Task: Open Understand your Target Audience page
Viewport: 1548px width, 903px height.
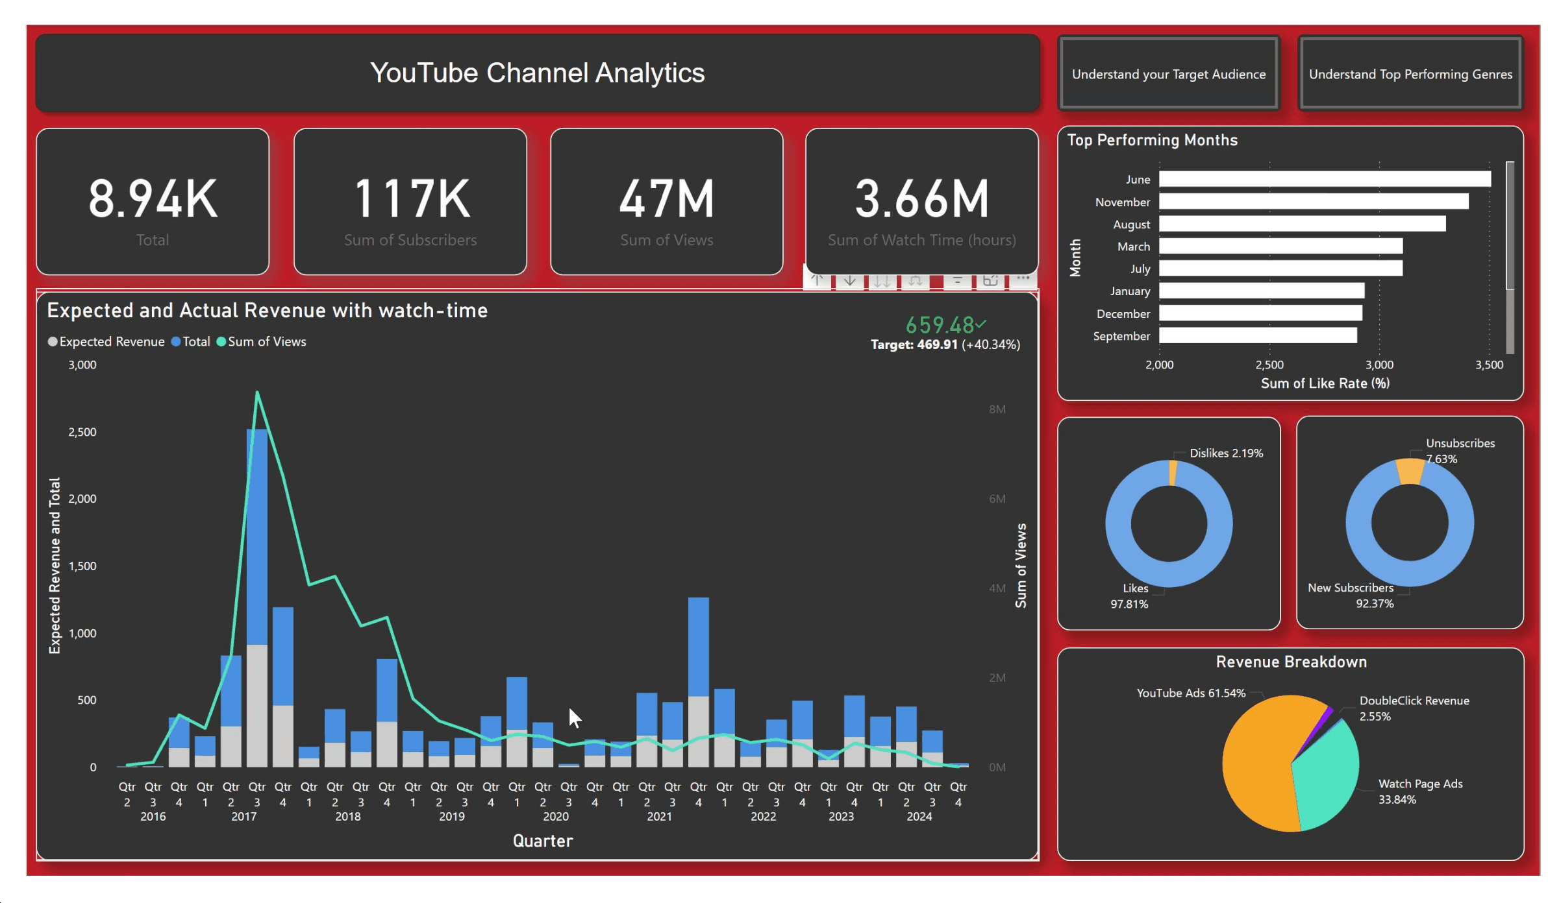Action: 1169,74
